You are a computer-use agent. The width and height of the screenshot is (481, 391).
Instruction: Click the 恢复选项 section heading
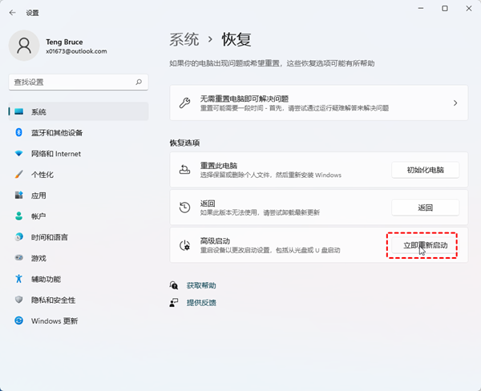point(184,143)
